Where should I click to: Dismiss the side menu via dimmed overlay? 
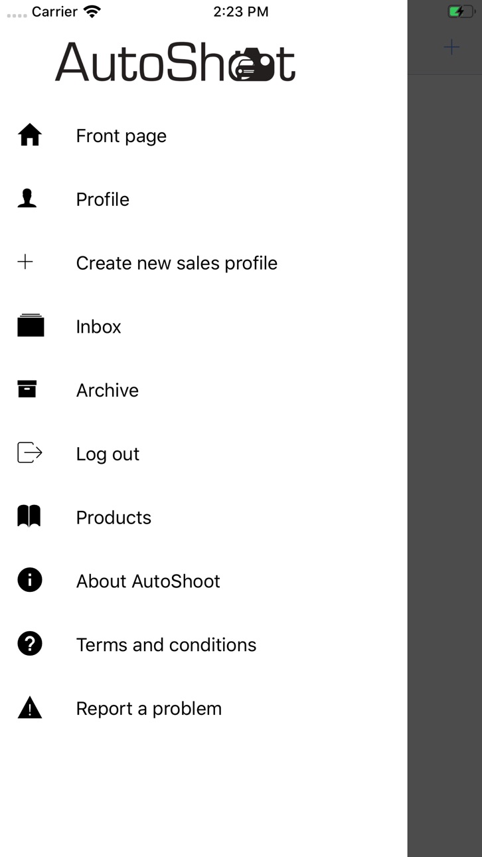pyautogui.click(x=445, y=465)
